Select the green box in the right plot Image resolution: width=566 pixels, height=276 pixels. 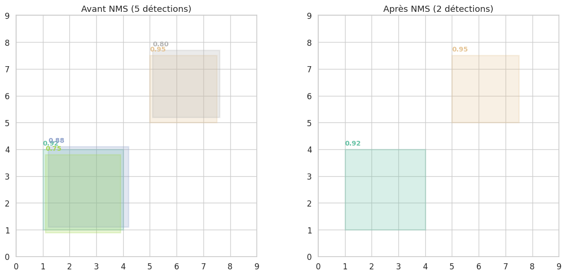pos(385,190)
